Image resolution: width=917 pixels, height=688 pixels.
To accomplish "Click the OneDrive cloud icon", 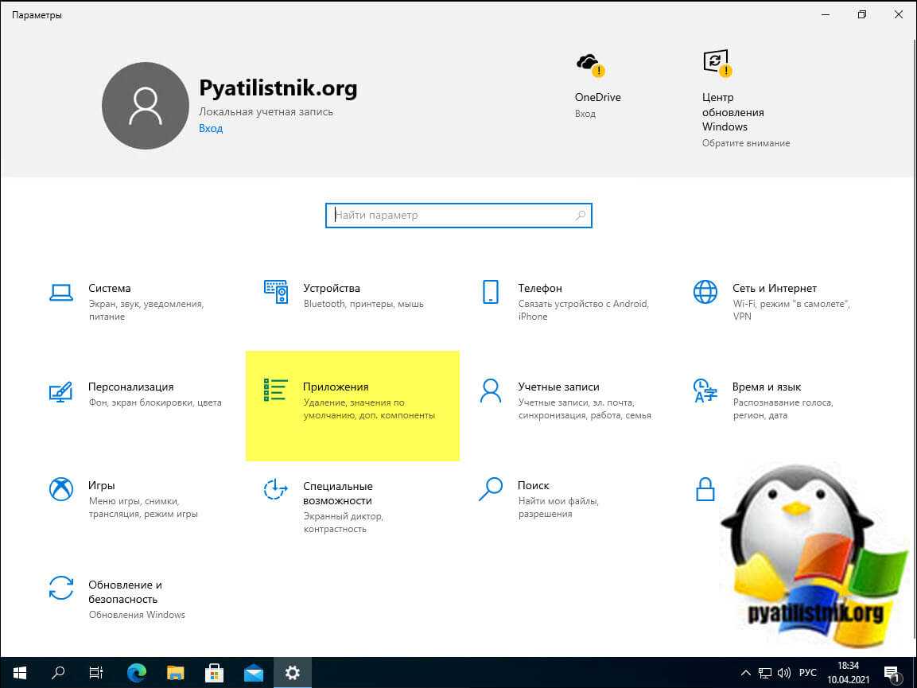I will pos(588,63).
